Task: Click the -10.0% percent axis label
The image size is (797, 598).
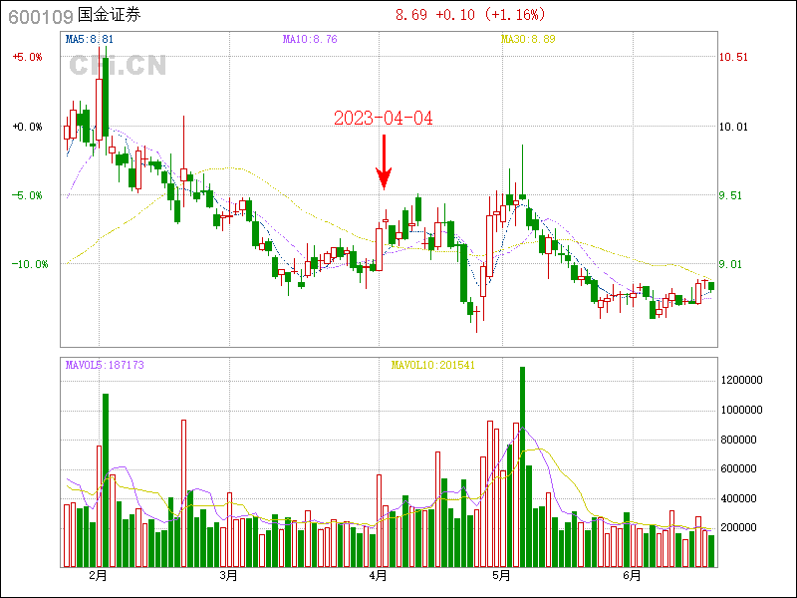Action: pos(29,264)
